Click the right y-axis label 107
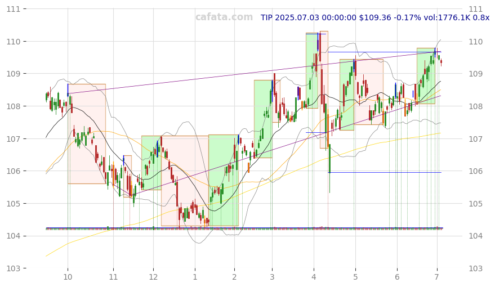Viewport: 495px width, 287px height. (x=475, y=139)
